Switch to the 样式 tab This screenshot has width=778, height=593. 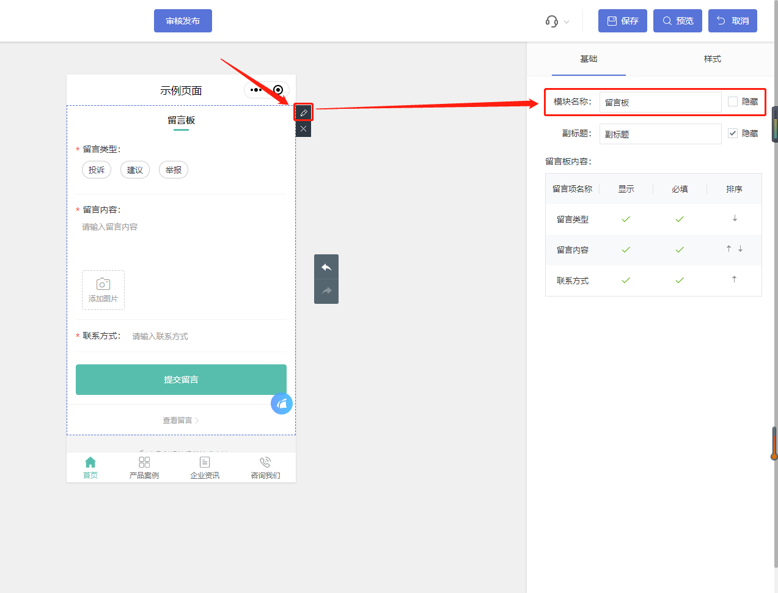712,59
